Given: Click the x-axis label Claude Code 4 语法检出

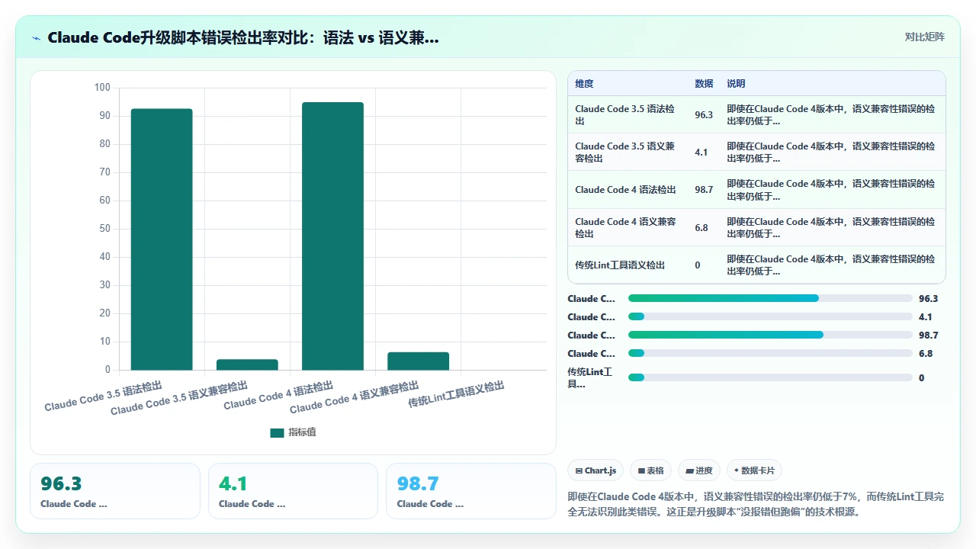Looking at the screenshot, I should 279,395.
